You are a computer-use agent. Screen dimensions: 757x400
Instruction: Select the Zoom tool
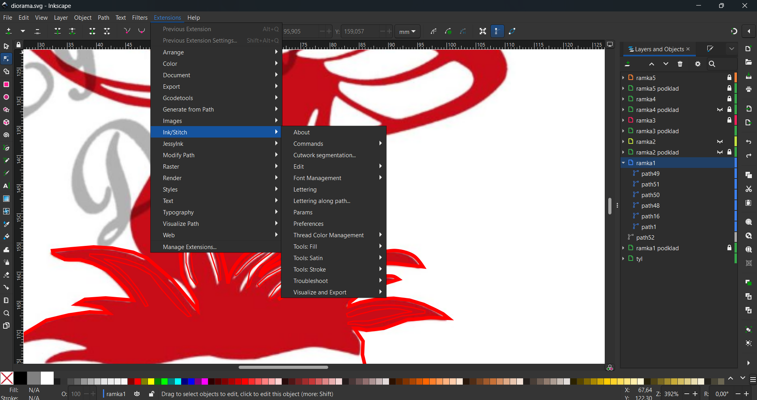6,313
